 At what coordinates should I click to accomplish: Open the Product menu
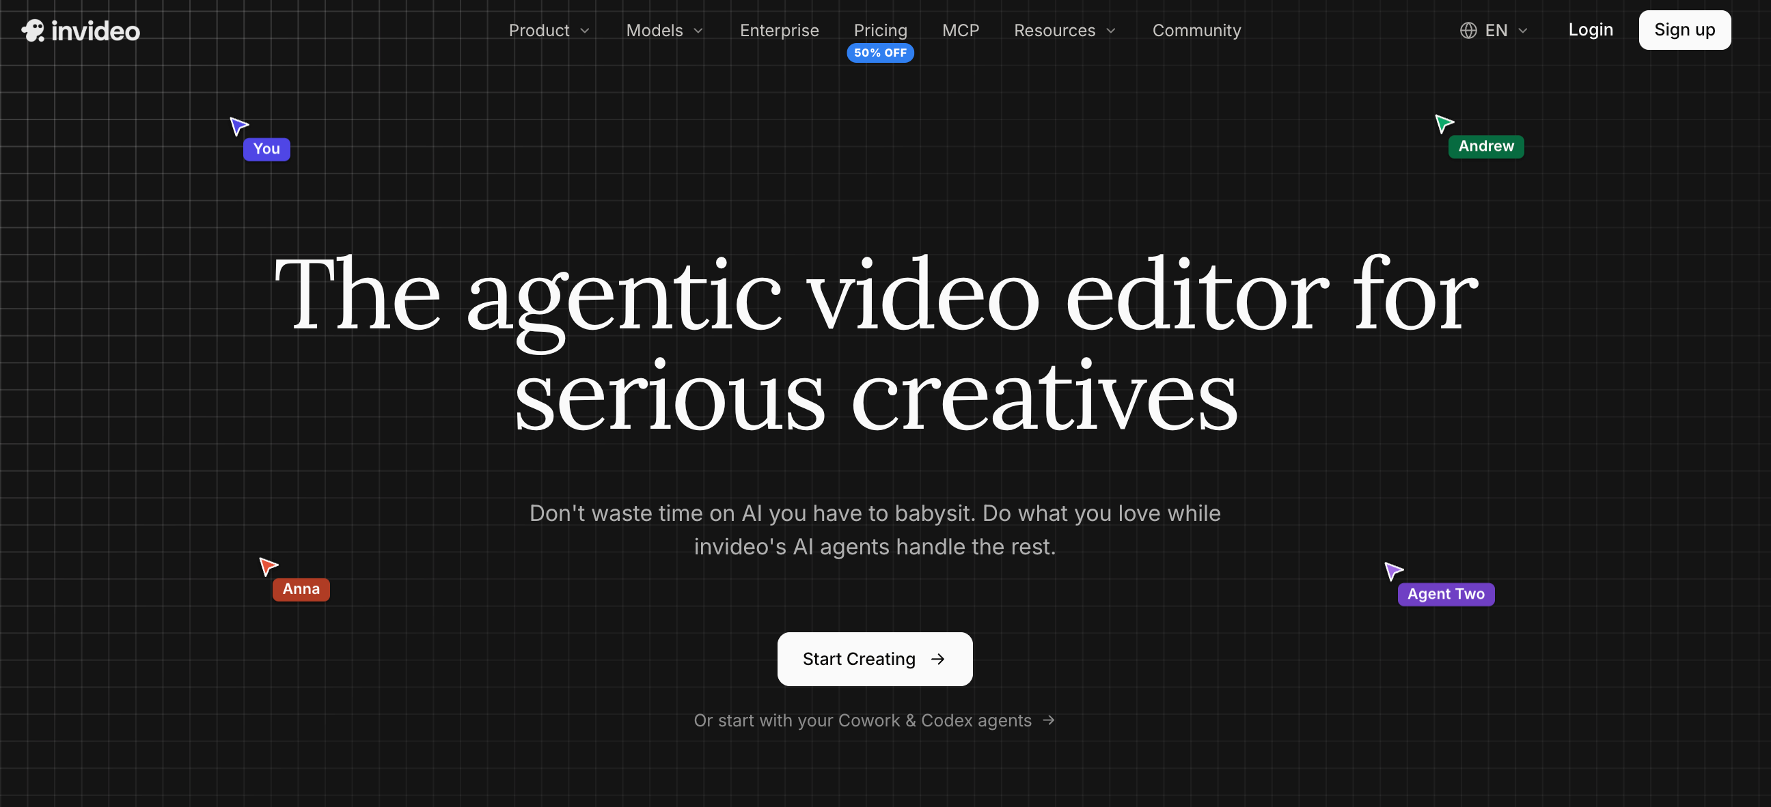pyautogui.click(x=549, y=30)
